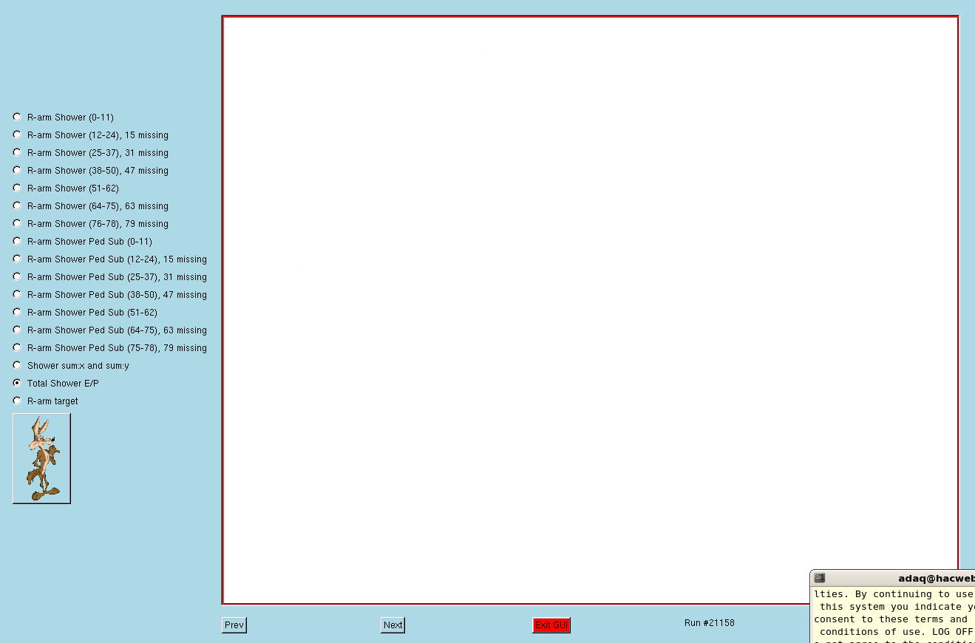Select R-arm Shower (51-62) option

(17, 188)
